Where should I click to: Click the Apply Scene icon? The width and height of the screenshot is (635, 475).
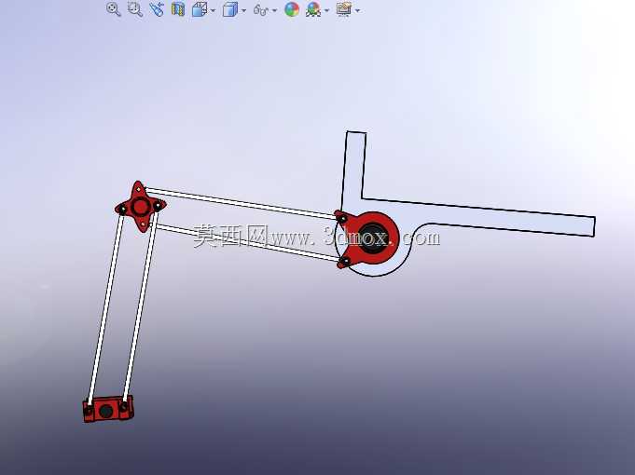[x=313, y=9]
